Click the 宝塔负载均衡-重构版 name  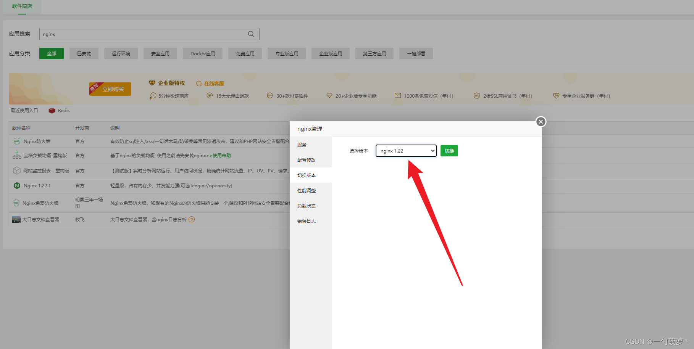(x=45, y=156)
